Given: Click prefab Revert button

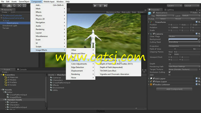Looking at the screenshot, I should coord(178,19).
